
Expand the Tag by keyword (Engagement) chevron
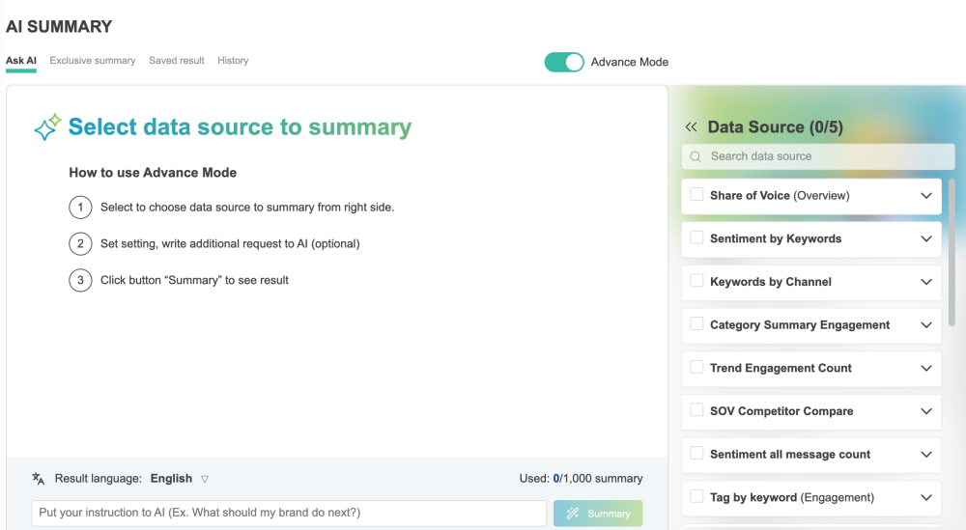(x=926, y=497)
